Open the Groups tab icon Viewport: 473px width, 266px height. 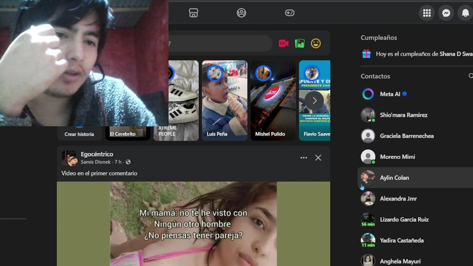point(241,13)
